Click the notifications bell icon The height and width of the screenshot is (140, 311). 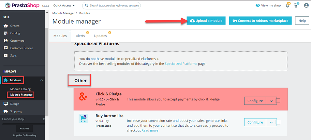[287, 5]
